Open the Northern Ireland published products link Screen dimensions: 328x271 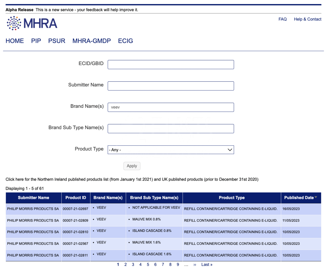(x=132, y=180)
